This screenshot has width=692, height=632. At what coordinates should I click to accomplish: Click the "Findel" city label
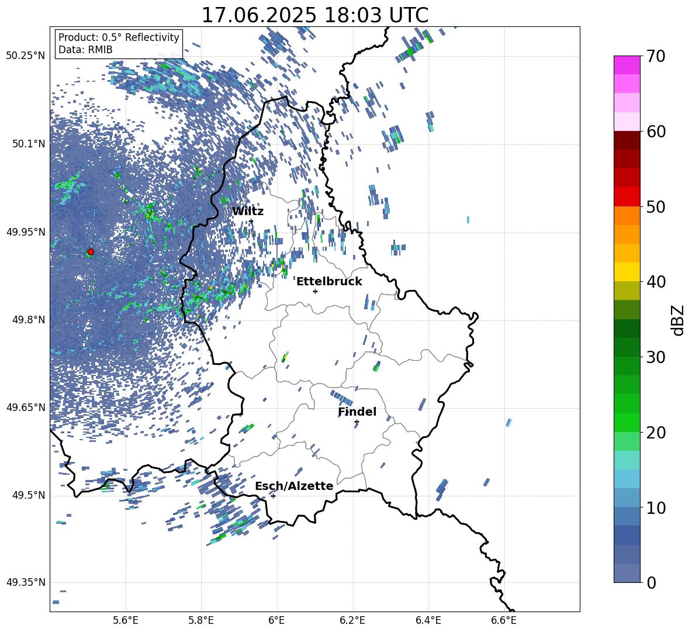pos(357,412)
